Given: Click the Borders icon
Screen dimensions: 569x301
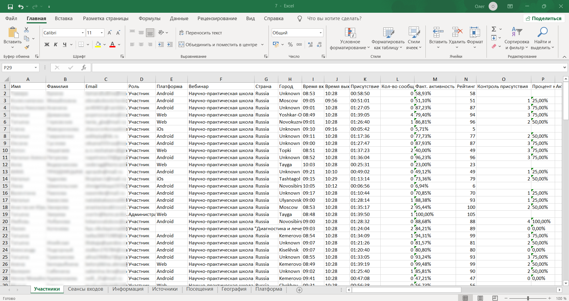Looking at the screenshot, I should pos(81,44).
